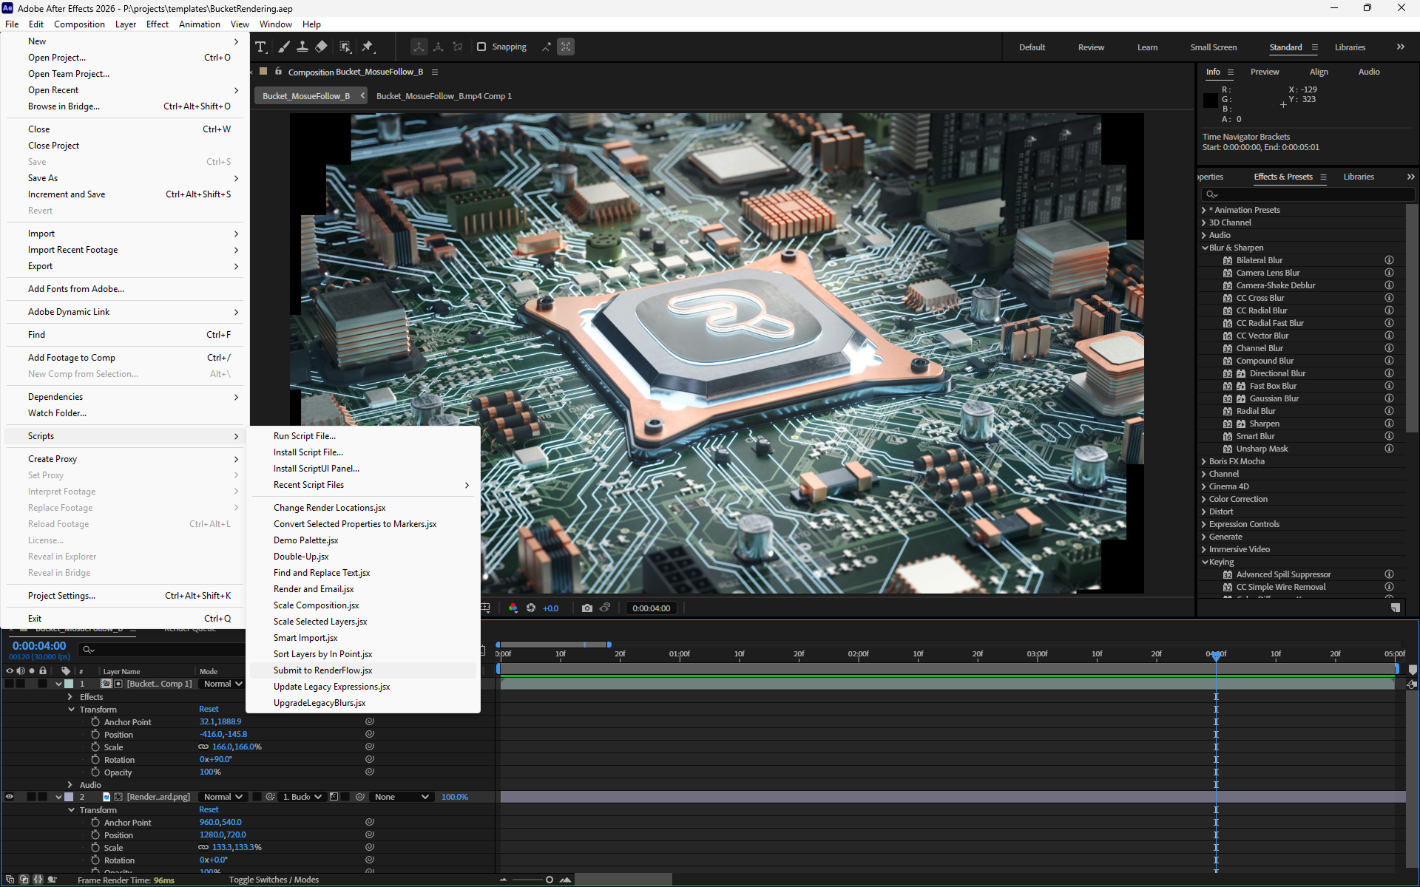Image resolution: width=1420 pixels, height=887 pixels.
Task: Switch to the Review workspace
Action: (x=1091, y=47)
